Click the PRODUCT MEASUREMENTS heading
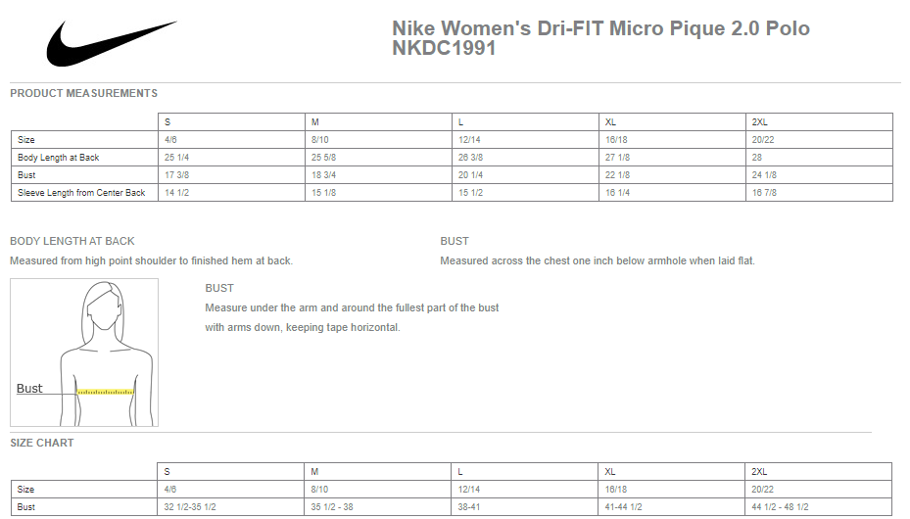Image resolution: width=910 pixels, height=519 pixels. (x=83, y=93)
